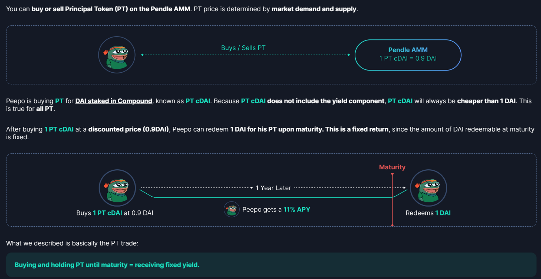Image resolution: width=541 pixels, height=279 pixels.
Task: Click the teal bracket line under the timeline
Action: (273, 198)
